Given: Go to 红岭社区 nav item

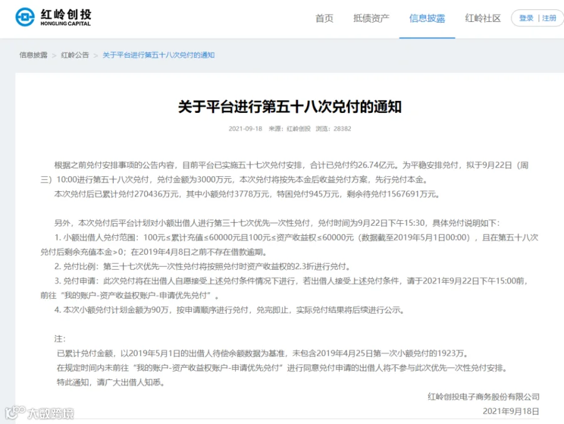Looking at the screenshot, I should pyautogui.click(x=483, y=18).
